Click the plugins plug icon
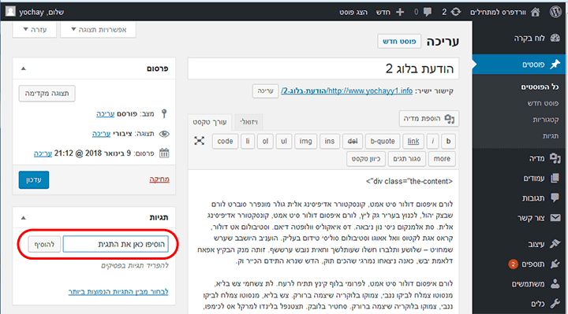Viewport: 568px width, 314px height. pos(555,264)
